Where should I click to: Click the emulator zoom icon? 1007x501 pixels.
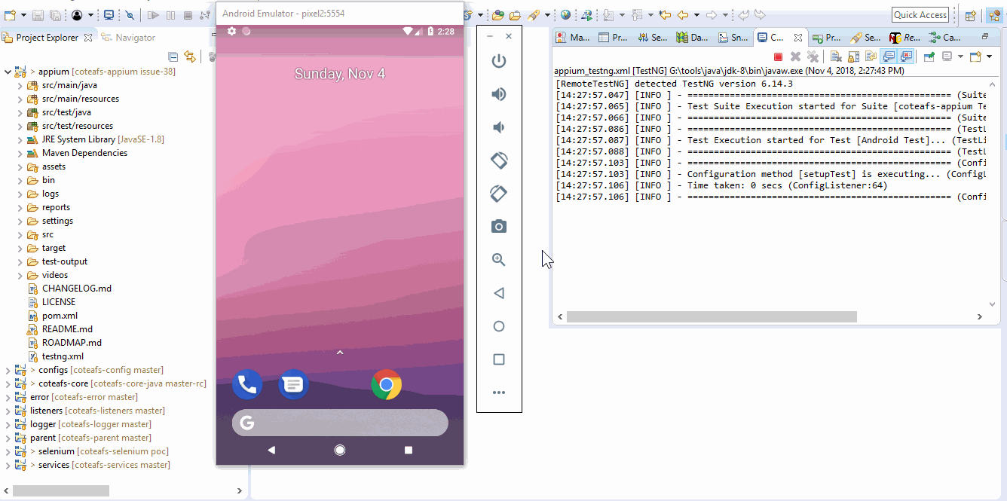498,260
